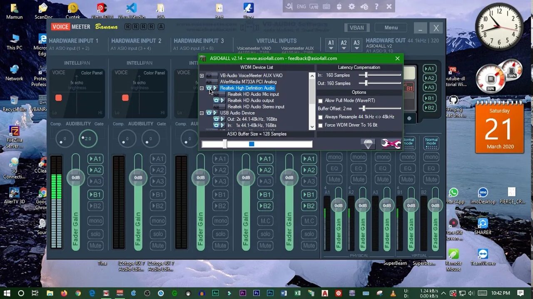Screen dimensions: 533x299
Task: Open the Windows Start menu
Action: pyautogui.click(x=7, y=293)
